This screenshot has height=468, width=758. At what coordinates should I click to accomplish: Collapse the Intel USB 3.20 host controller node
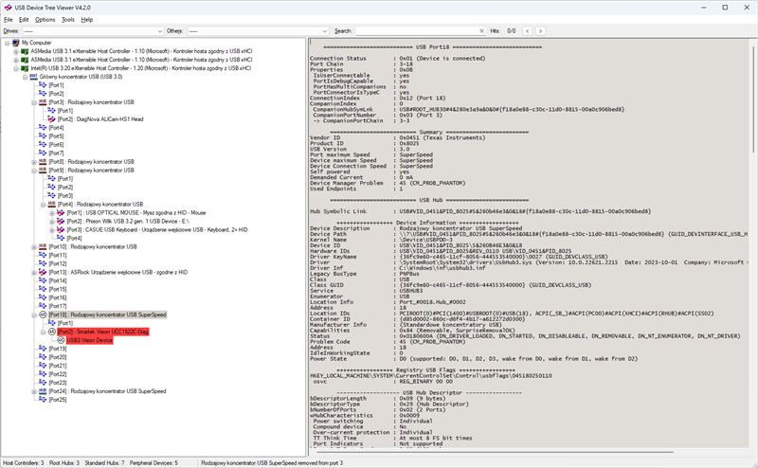click(16, 68)
